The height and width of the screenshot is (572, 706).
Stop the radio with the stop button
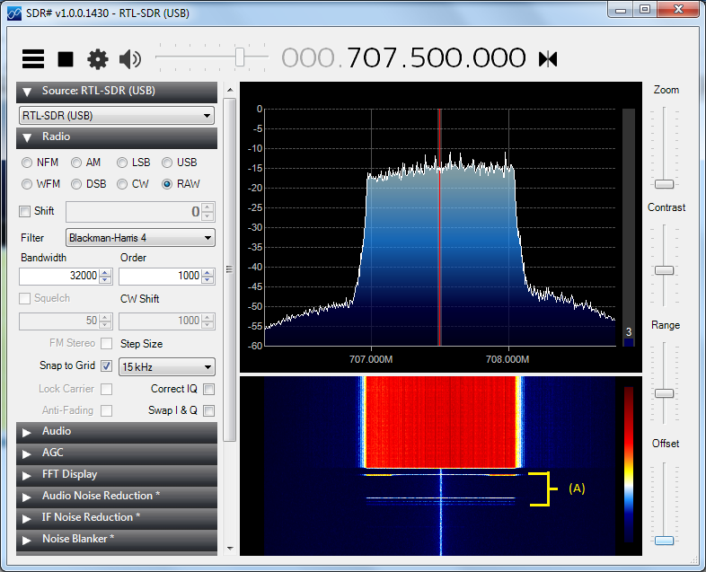point(66,59)
